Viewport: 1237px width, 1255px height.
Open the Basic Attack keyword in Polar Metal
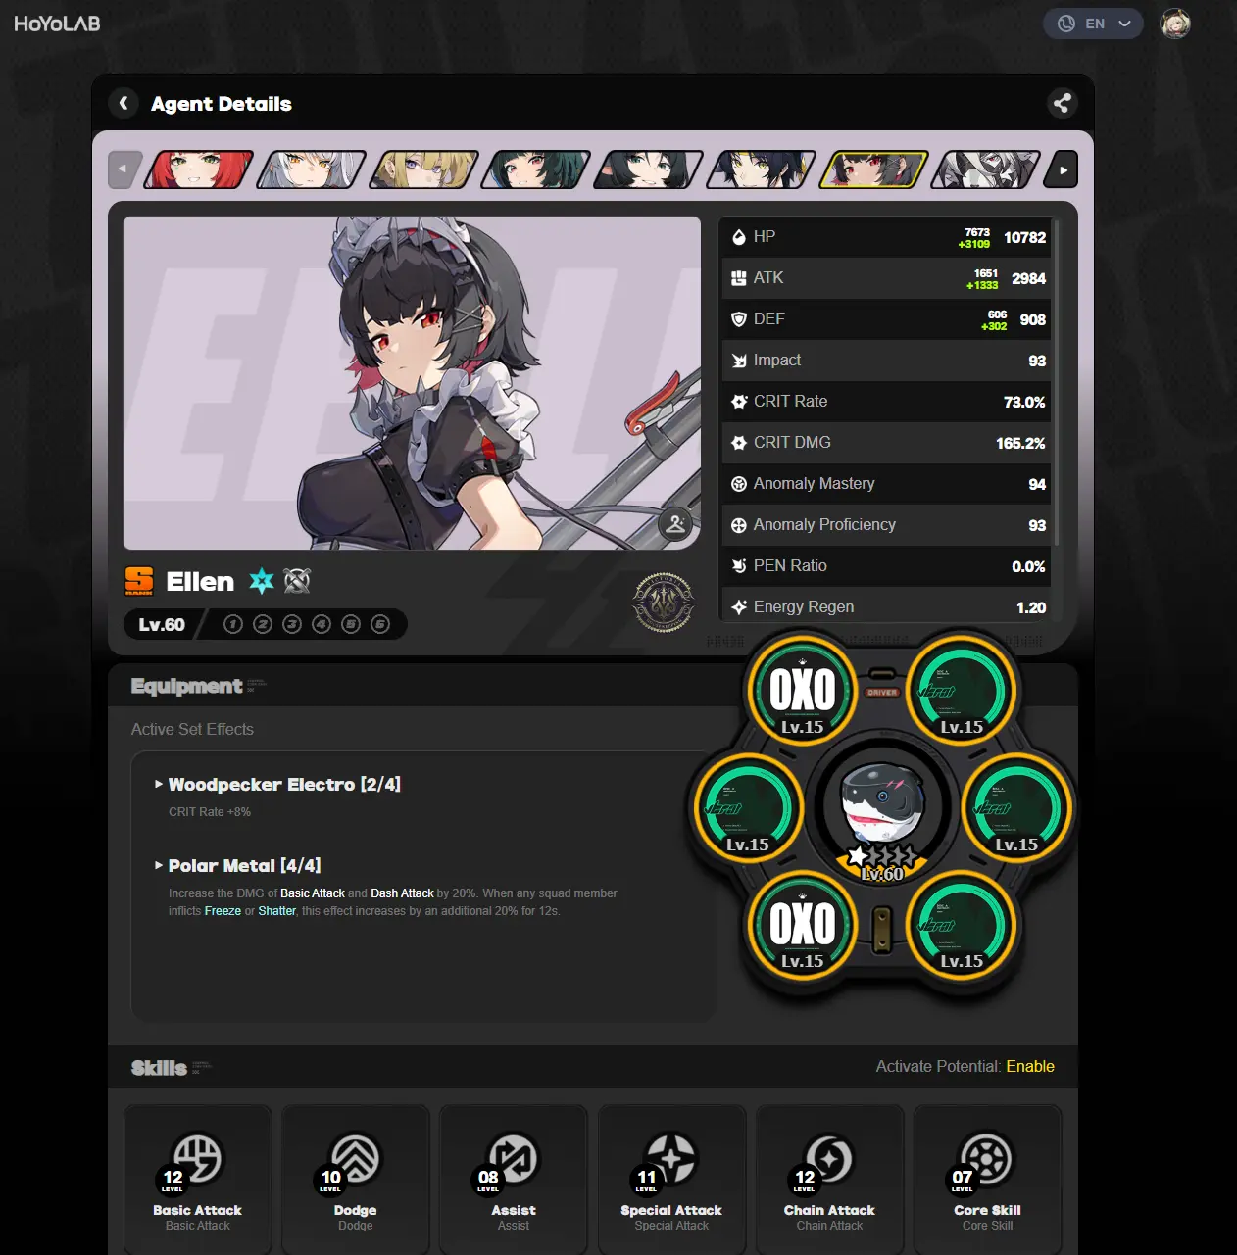click(313, 893)
